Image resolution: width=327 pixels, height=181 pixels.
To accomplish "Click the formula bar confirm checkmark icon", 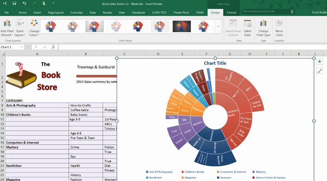I will pos(45,47).
